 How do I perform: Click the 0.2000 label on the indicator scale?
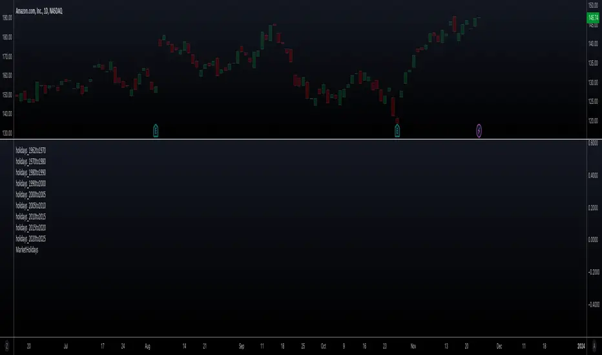pyautogui.click(x=593, y=208)
